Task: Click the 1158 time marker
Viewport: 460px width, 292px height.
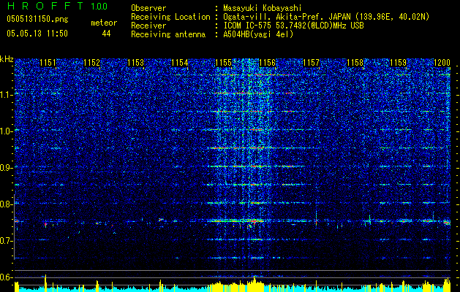Action: (355, 62)
